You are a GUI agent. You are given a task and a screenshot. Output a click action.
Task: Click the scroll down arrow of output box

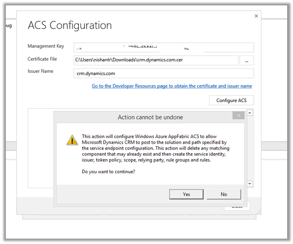[250, 184]
